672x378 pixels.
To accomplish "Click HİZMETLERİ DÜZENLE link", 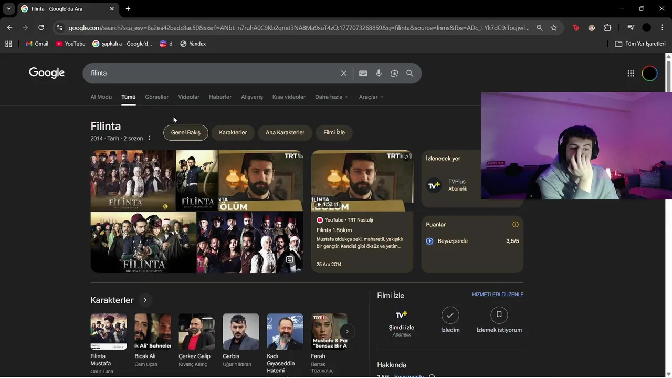I will [x=498, y=295].
